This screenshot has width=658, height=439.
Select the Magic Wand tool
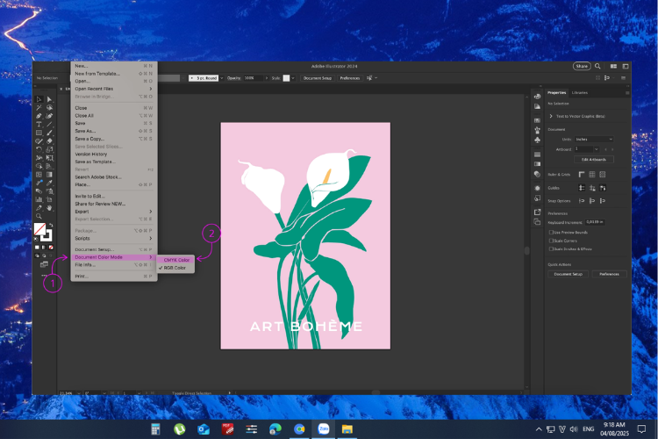pos(39,107)
